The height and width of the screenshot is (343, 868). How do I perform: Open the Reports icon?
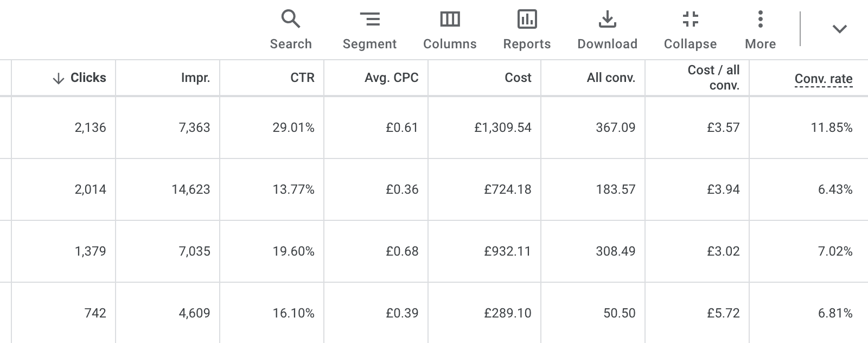coord(526,19)
